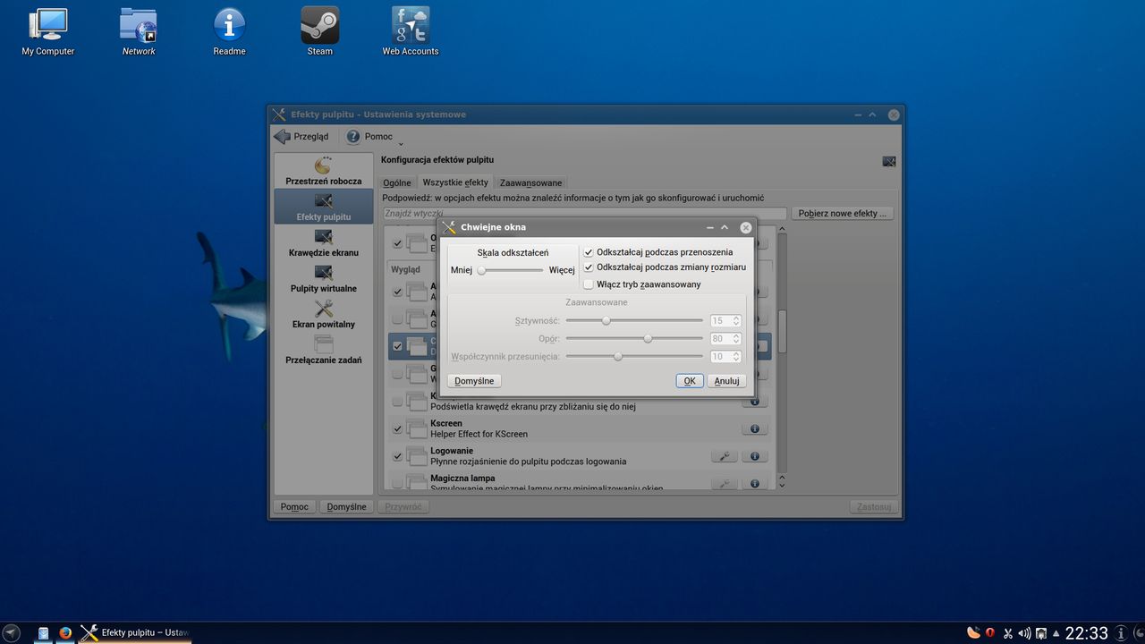Select Pulpity wirtualne in the sidebar
The width and height of the screenshot is (1145, 644).
click(324, 278)
